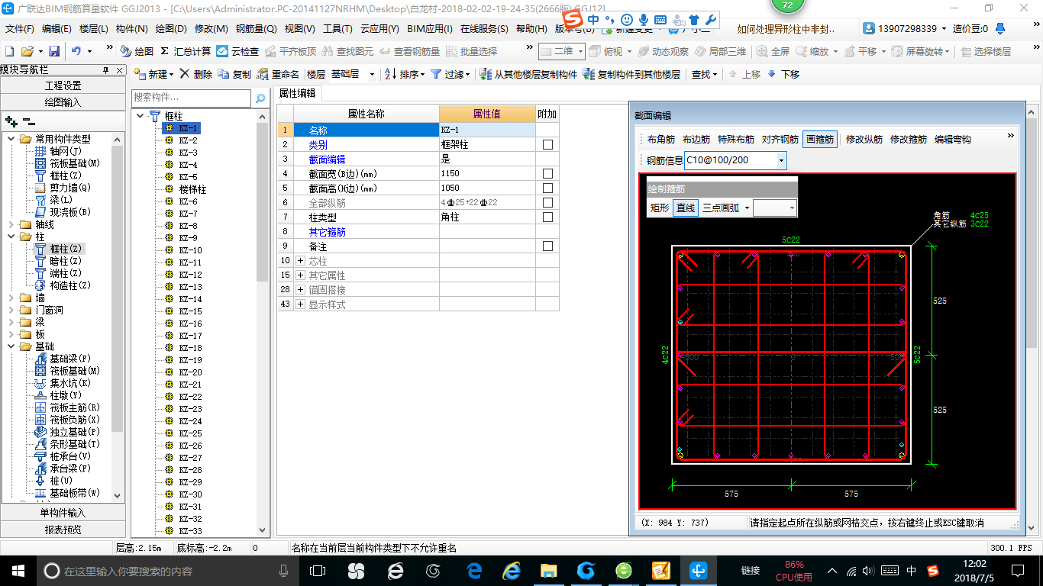Image resolution: width=1043 pixels, height=586 pixels.
Task: Sort components with 排序
Action: [405, 74]
